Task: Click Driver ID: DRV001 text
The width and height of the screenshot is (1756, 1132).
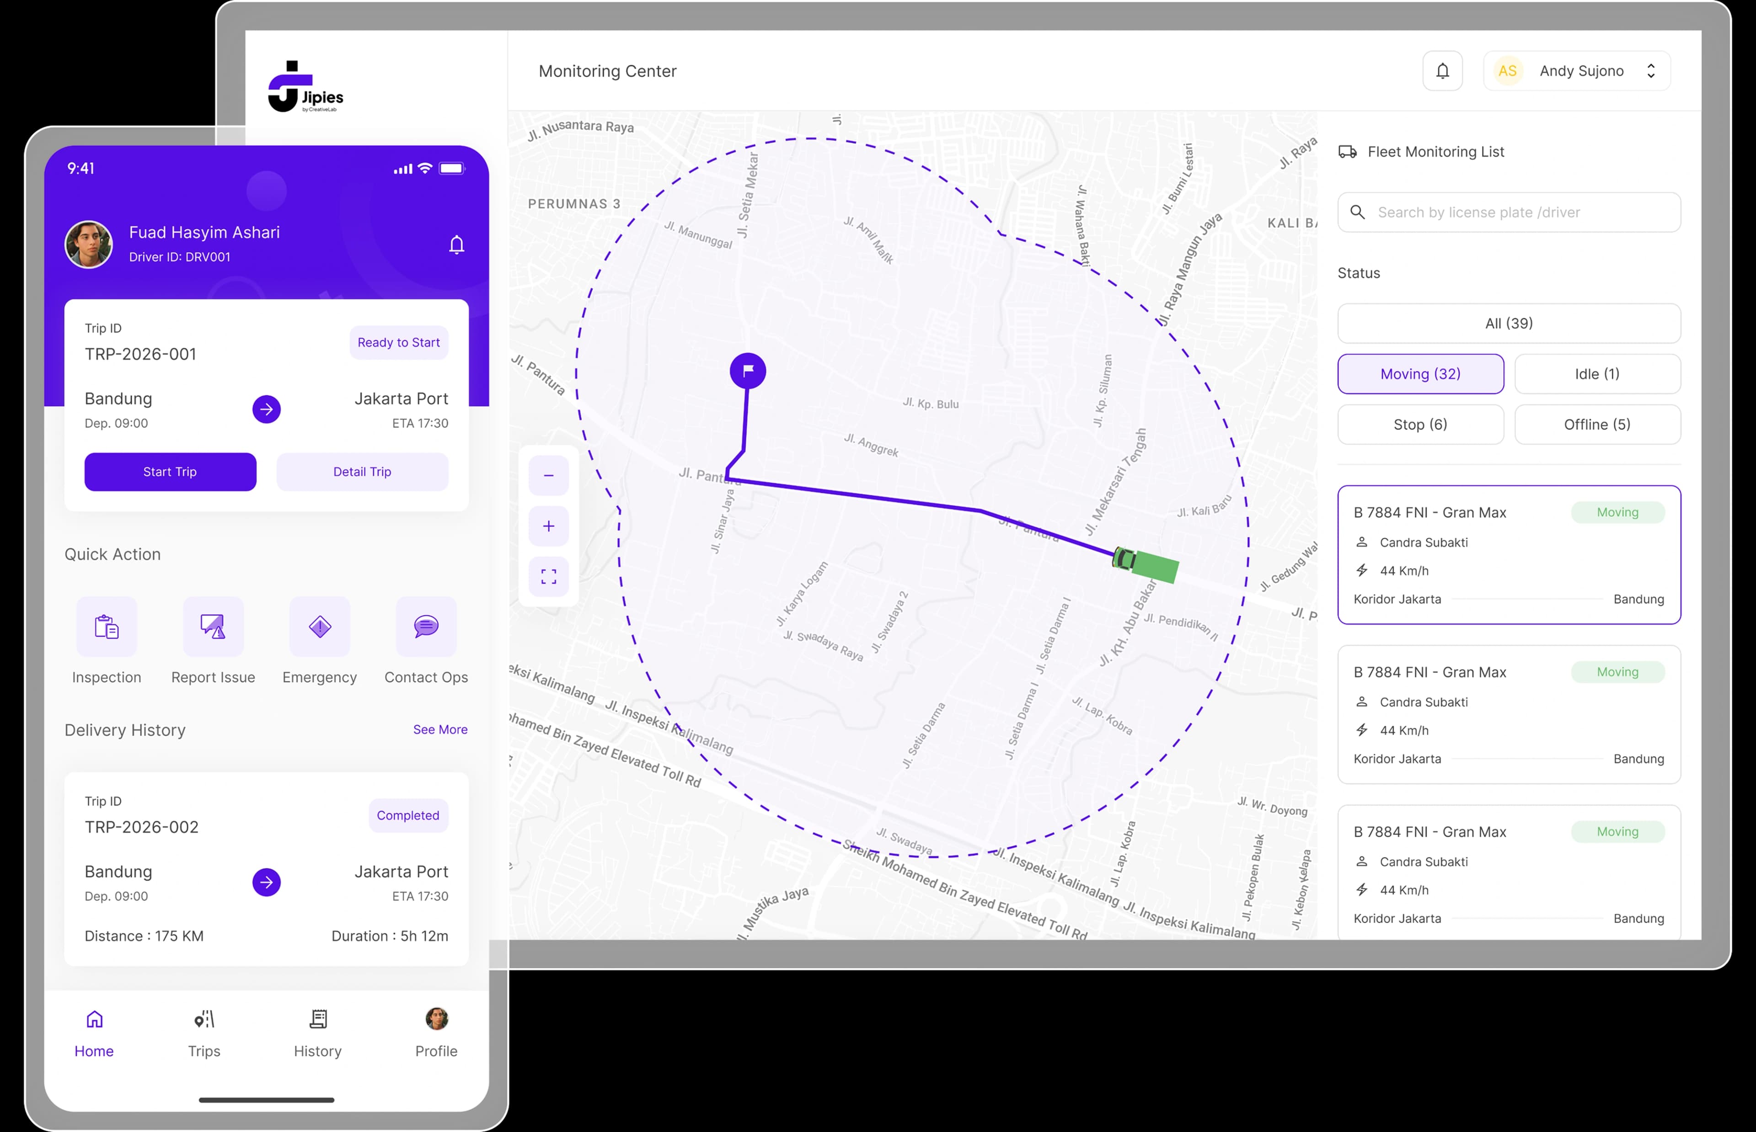Action: point(179,257)
